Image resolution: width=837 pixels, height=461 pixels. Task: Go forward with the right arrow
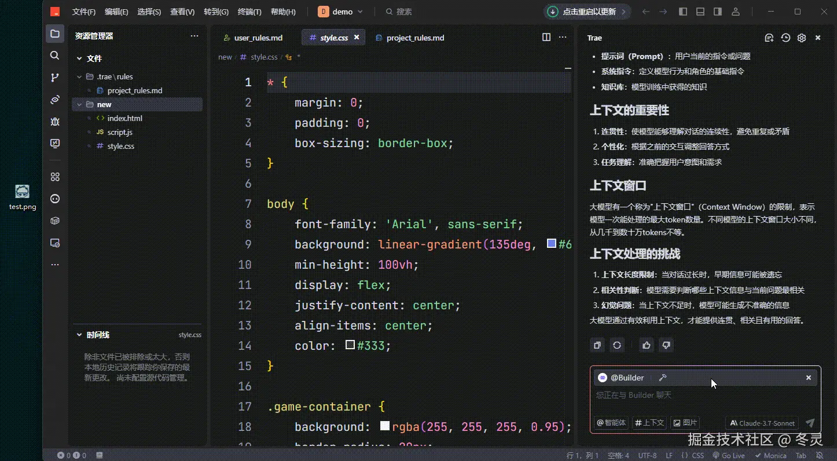663,12
